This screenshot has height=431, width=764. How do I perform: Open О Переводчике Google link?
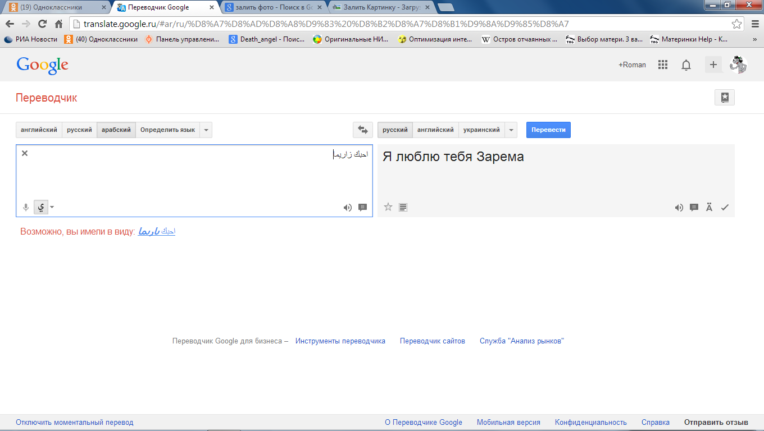[x=424, y=422]
